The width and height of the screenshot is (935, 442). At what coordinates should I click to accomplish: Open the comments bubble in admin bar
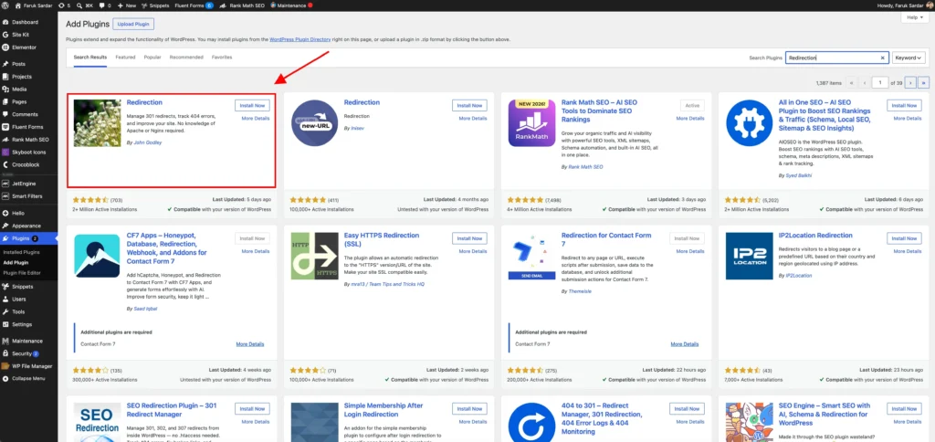(104, 5)
